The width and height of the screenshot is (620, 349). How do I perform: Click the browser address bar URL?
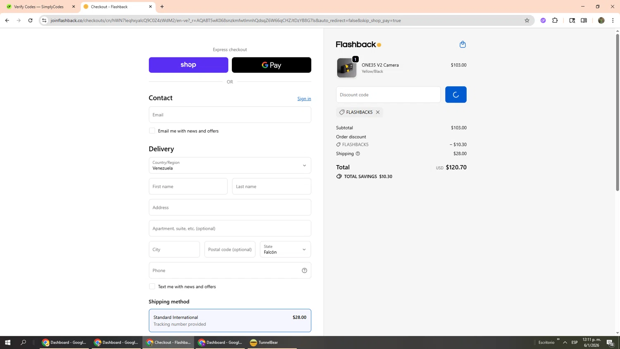(x=226, y=20)
